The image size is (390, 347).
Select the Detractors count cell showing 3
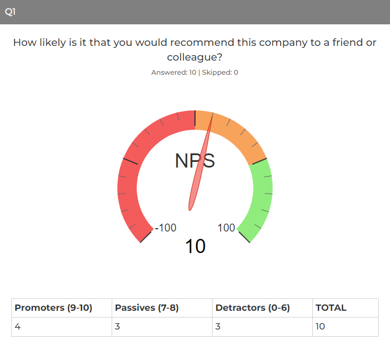tap(262, 327)
